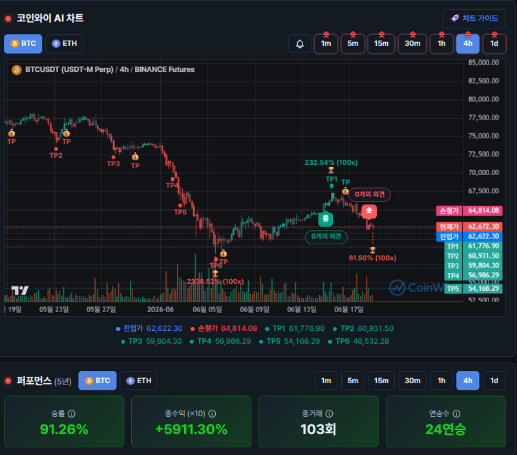Click the green 롱 entry marker

(326, 218)
